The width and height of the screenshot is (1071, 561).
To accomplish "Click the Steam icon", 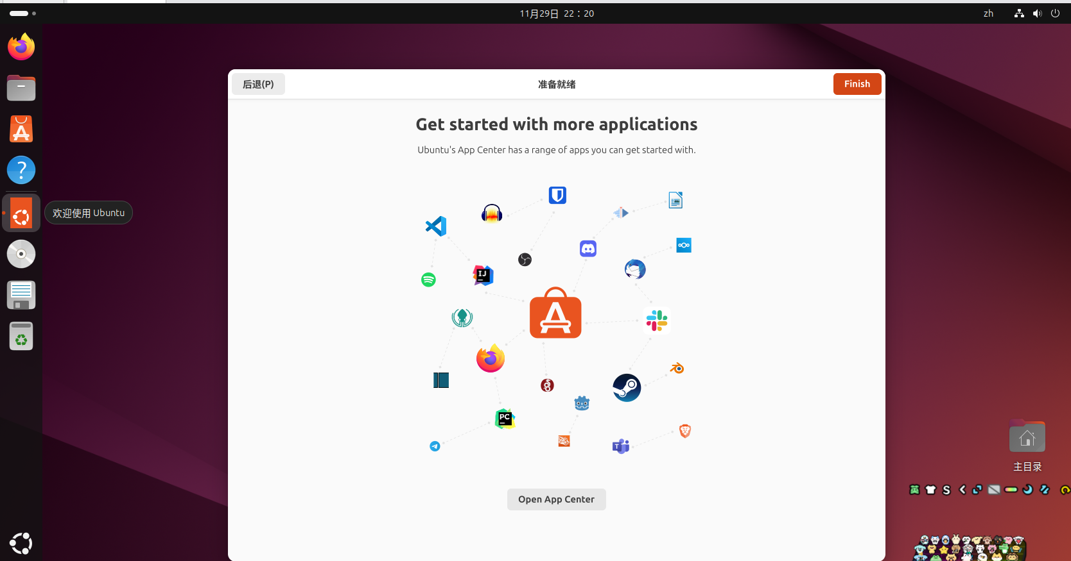I will coord(627,388).
